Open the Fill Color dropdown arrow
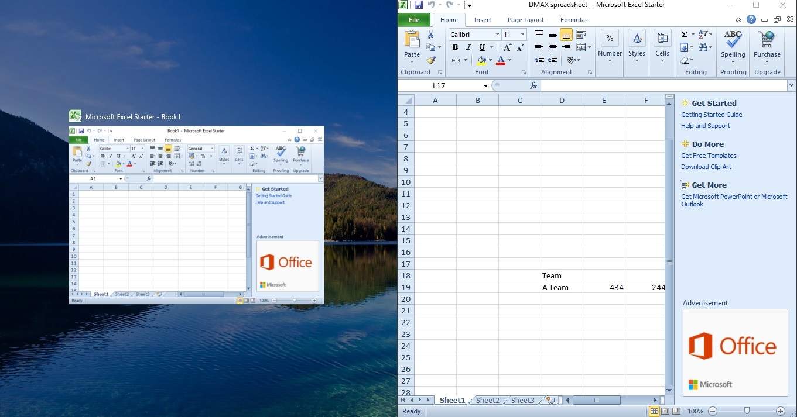The width and height of the screenshot is (797, 417). [x=490, y=61]
